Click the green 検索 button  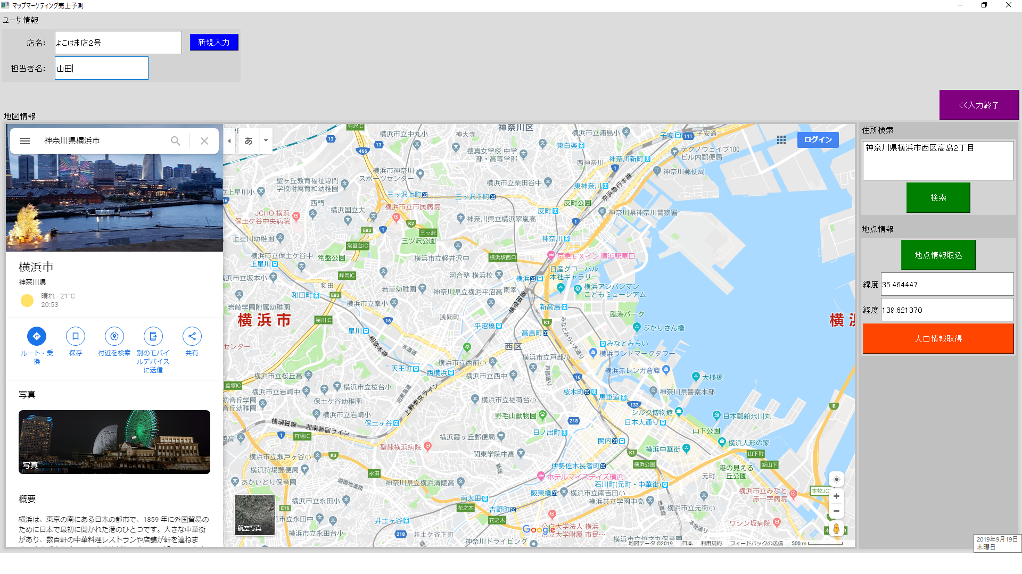click(x=938, y=198)
